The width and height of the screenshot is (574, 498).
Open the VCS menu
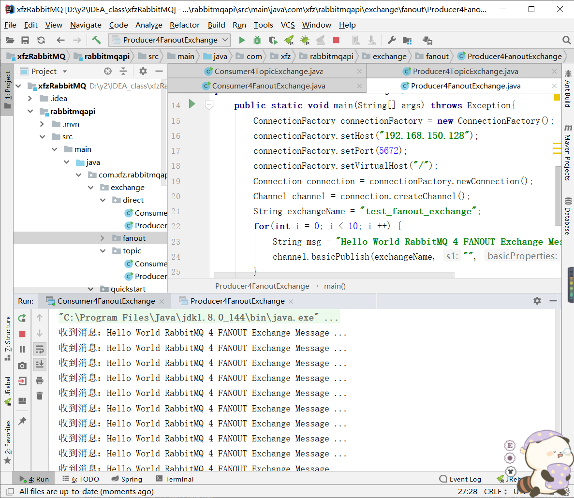pyautogui.click(x=288, y=25)
